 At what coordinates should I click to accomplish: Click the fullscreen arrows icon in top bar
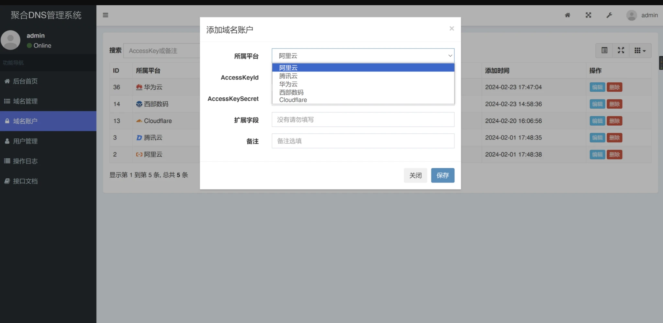[x=588, y=15]
